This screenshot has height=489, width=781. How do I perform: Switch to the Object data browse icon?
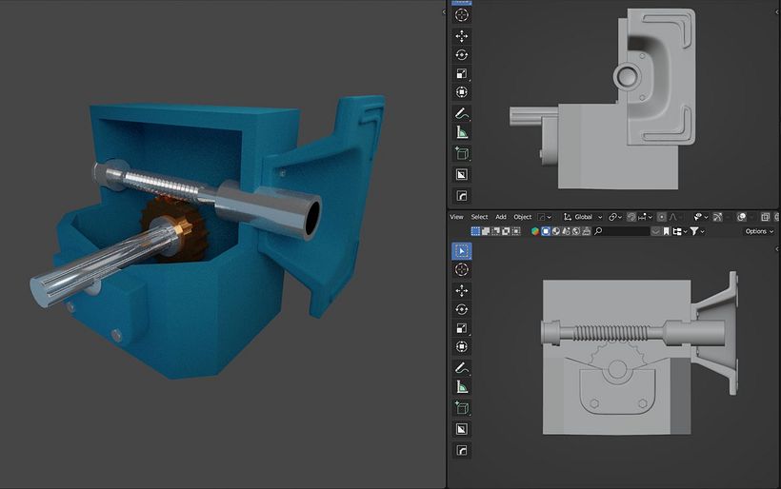(x=546, y=231)
